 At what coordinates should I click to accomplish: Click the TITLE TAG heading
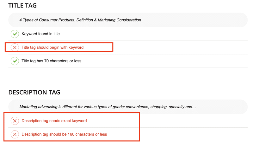(x=22, y=6)
